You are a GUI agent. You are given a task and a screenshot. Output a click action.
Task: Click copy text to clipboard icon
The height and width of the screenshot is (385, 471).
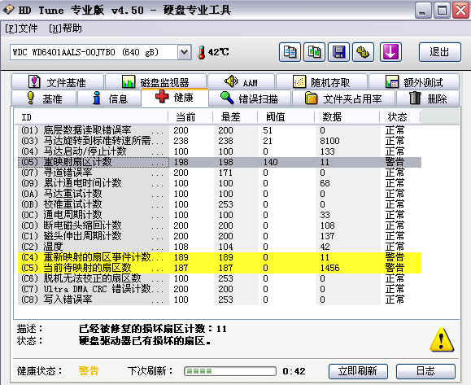290,52
